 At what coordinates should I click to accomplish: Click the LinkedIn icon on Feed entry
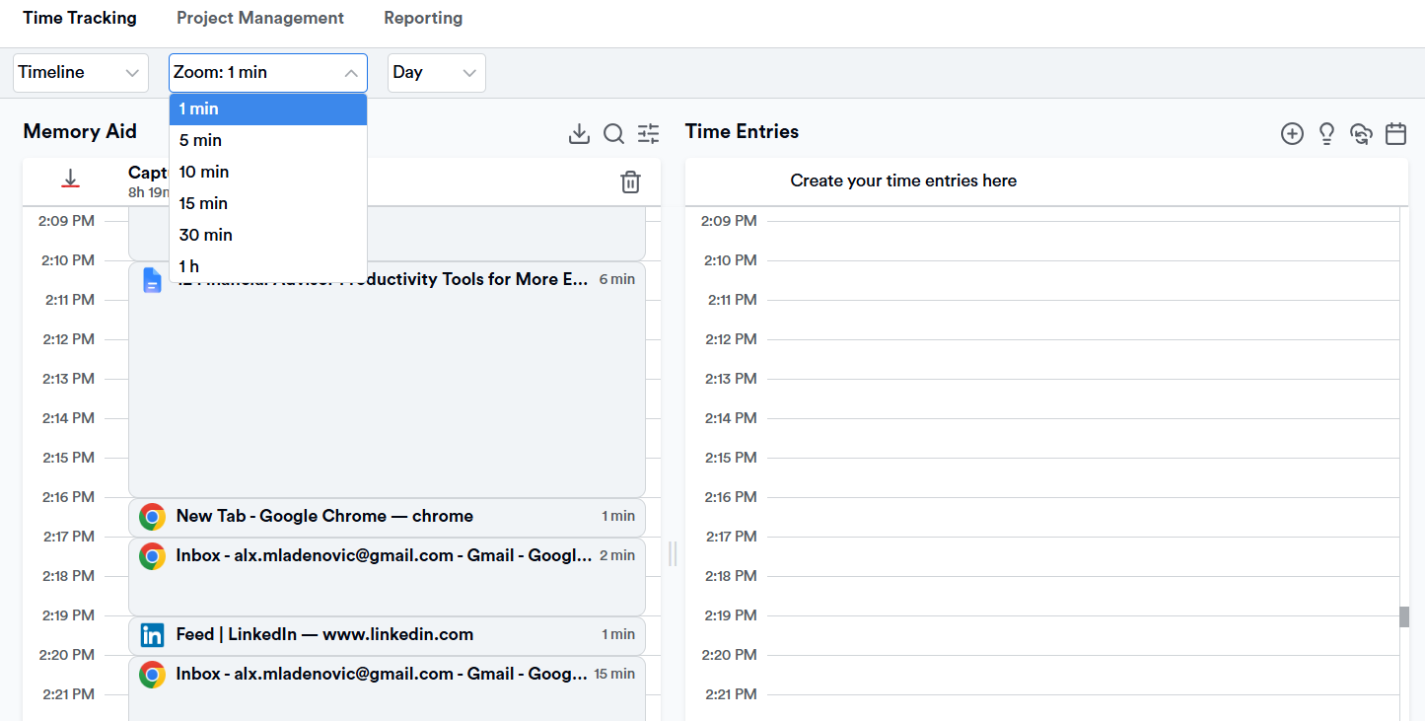pyautogui.click(x=152, y=635)
